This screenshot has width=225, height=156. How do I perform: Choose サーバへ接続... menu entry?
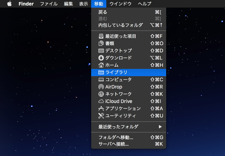[x=129, y=144]
